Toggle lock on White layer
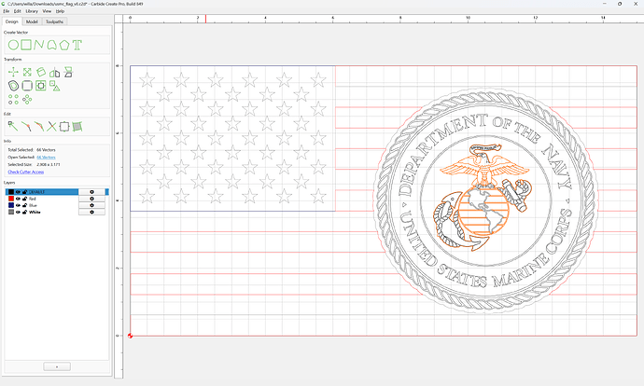 click(24, 212)
